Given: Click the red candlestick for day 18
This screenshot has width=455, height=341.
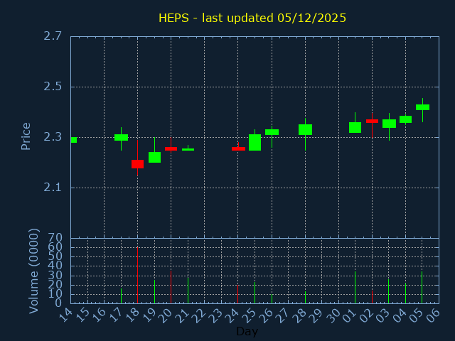Looking at the screenshot, I should [x=137, y=164].
